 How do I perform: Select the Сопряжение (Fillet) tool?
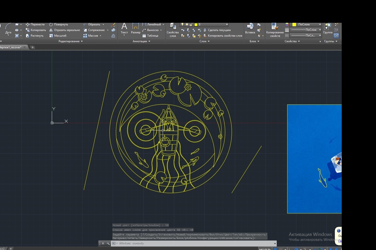(94, 30)
